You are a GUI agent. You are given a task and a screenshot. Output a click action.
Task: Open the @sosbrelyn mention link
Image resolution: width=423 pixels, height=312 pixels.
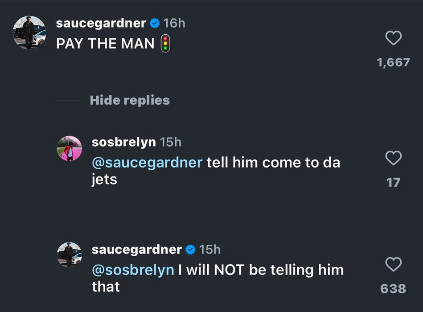click(133, 269)
